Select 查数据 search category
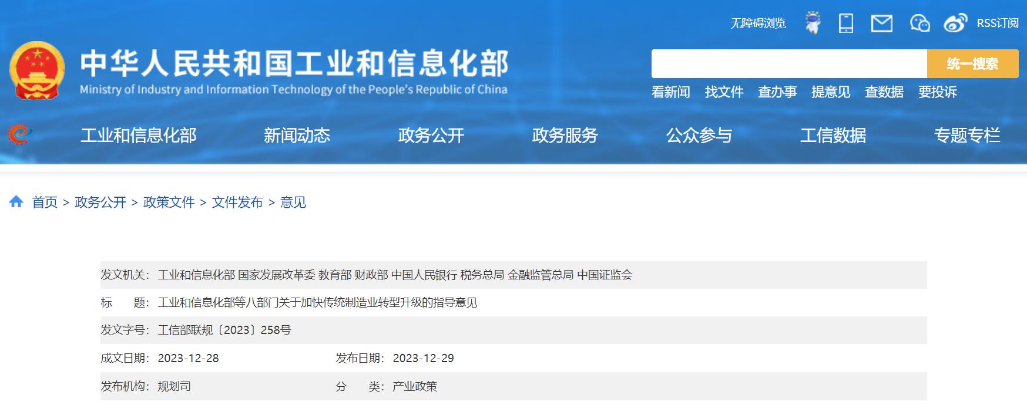 (884, 92)
